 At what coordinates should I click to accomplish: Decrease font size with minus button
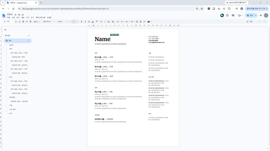click(x=70, y=22)
